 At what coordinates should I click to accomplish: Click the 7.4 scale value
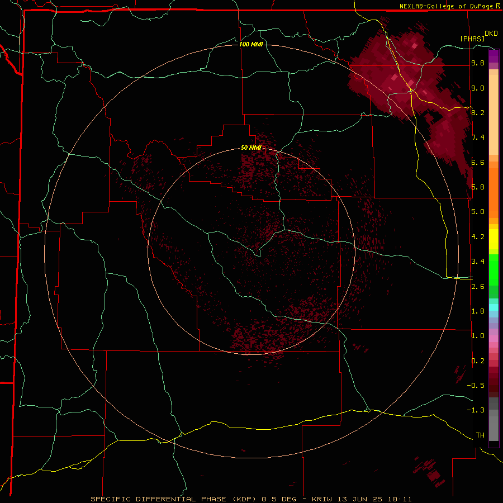478,137
